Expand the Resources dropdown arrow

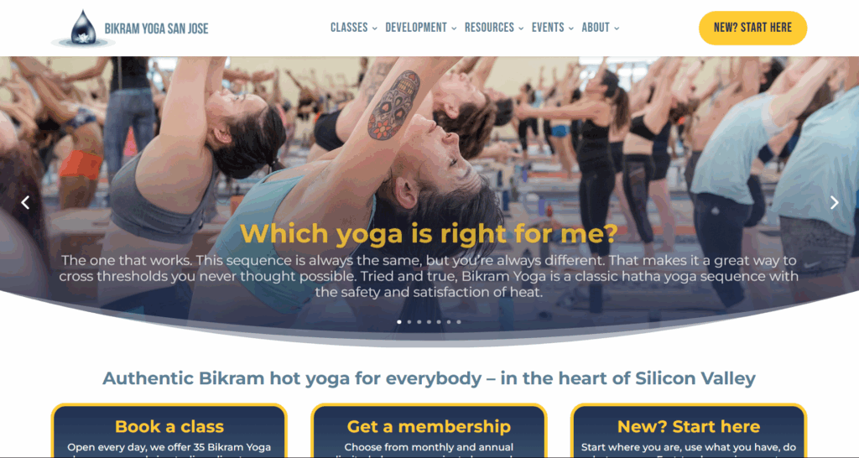pos(521,29)
